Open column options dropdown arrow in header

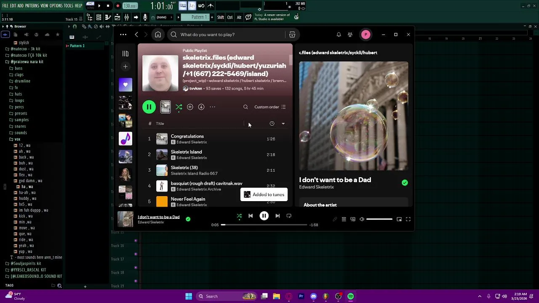283,124
